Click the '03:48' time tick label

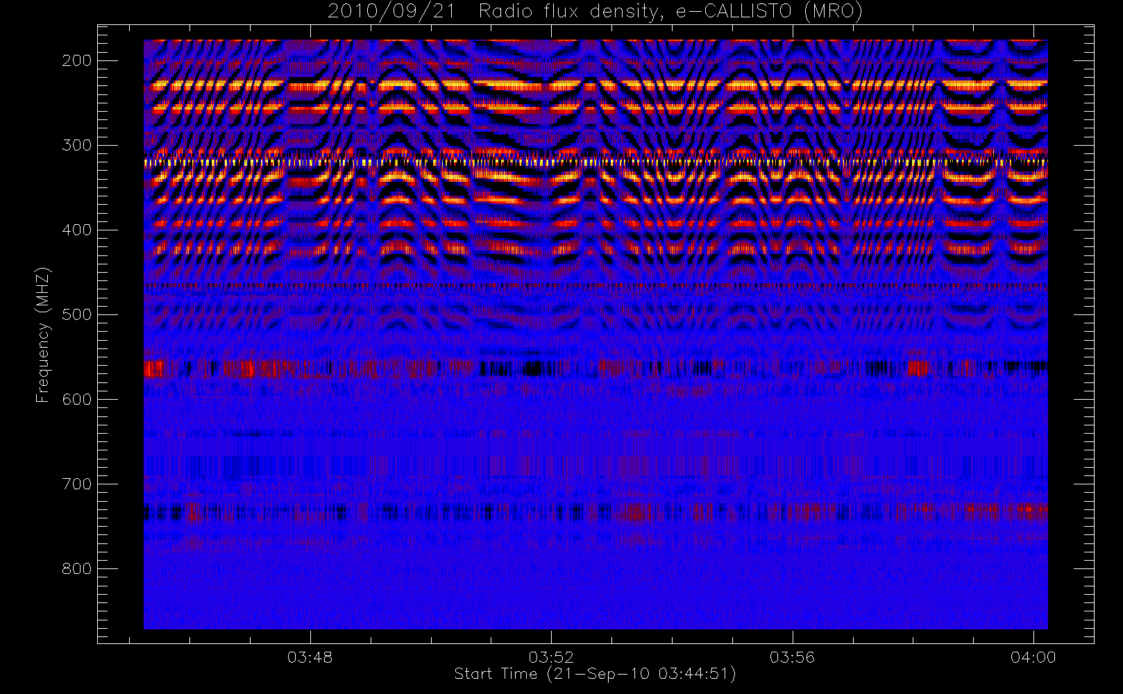pyautogui.click(x=310, y=657)
